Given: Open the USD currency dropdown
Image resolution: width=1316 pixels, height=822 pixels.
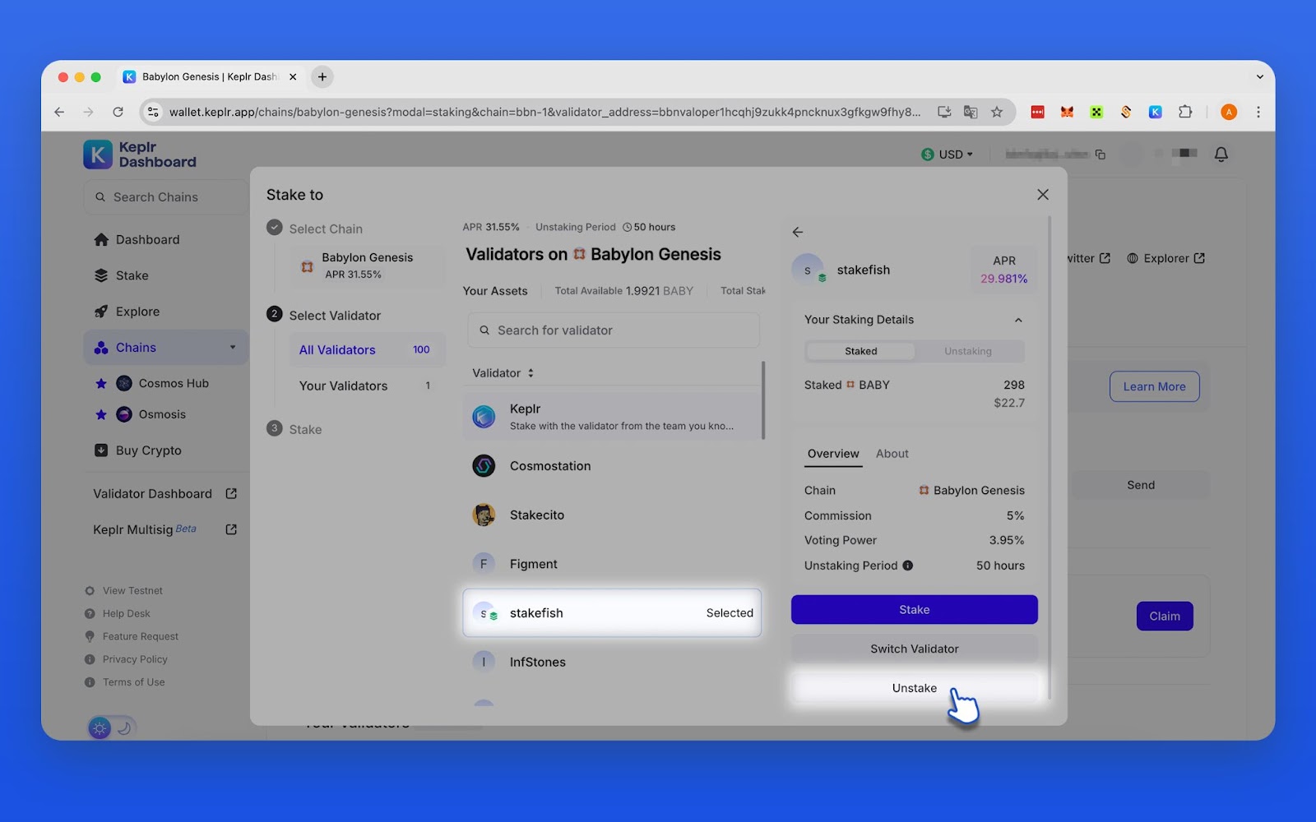Looking at the screenshot, I should click(947, 155).
